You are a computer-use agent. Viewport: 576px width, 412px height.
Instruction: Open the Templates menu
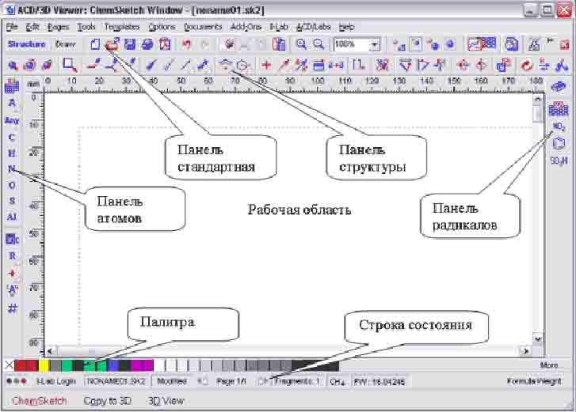122,27
